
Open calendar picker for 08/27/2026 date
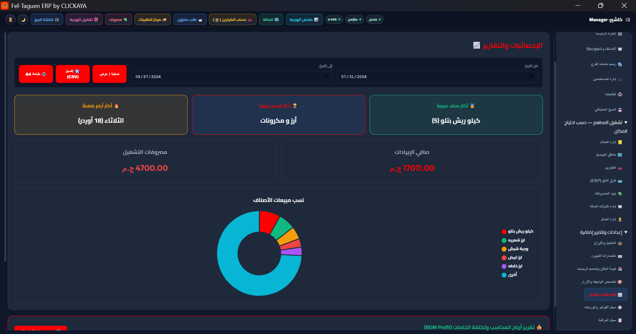pos(325,77)
